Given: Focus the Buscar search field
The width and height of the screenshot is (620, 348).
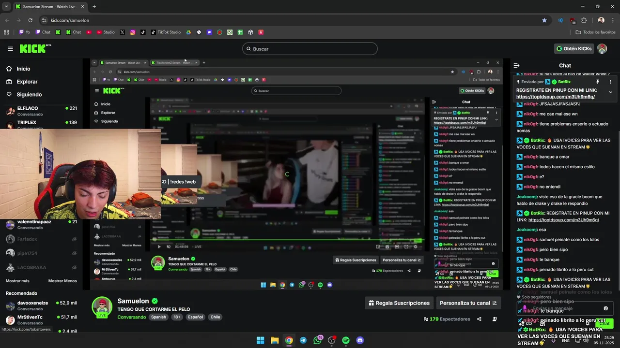Looking at the screenshot, I should point(310,49).
